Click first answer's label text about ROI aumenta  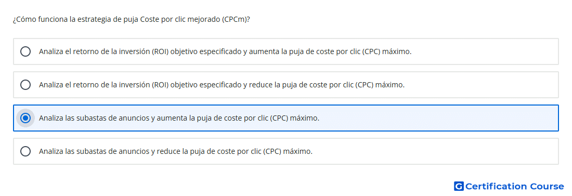point(225,51)
